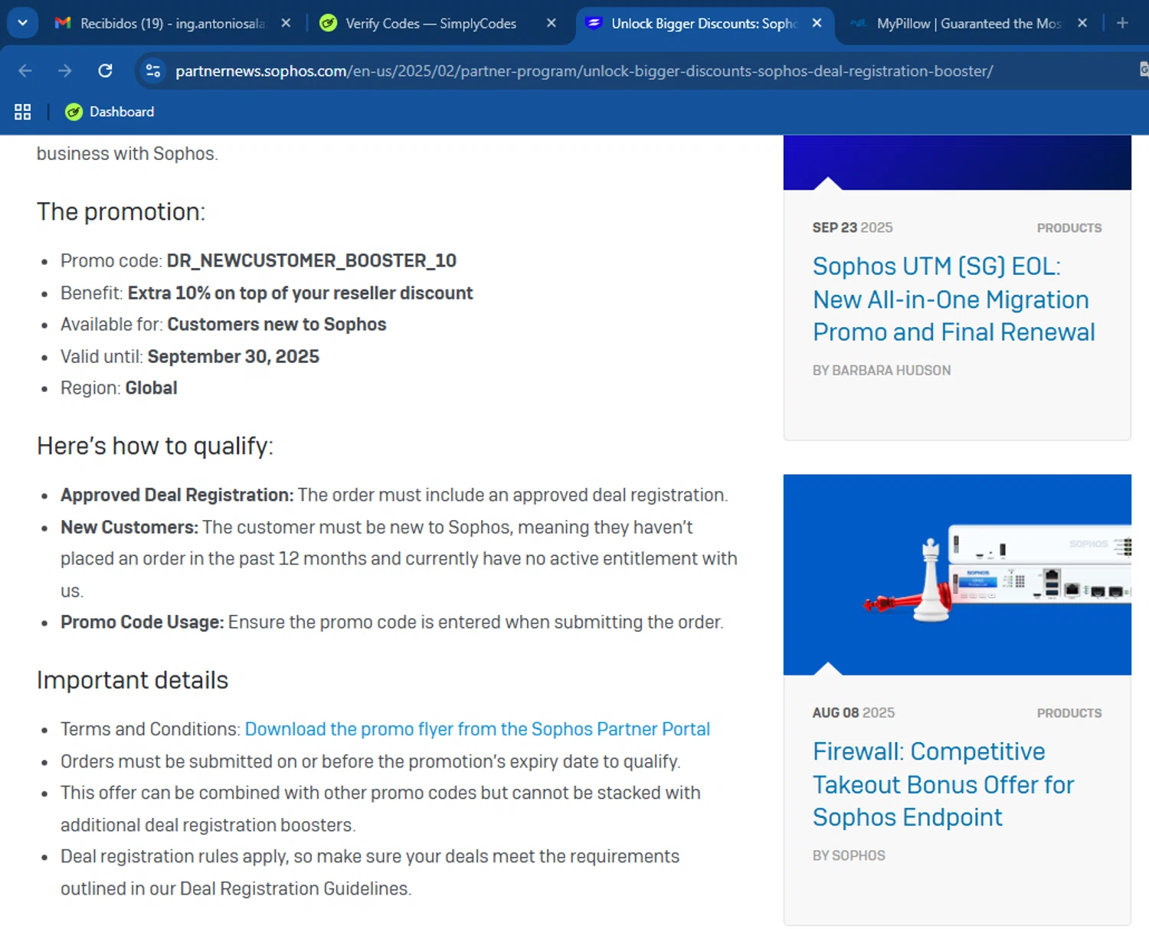Click the address bar URL

click(584, 71)
